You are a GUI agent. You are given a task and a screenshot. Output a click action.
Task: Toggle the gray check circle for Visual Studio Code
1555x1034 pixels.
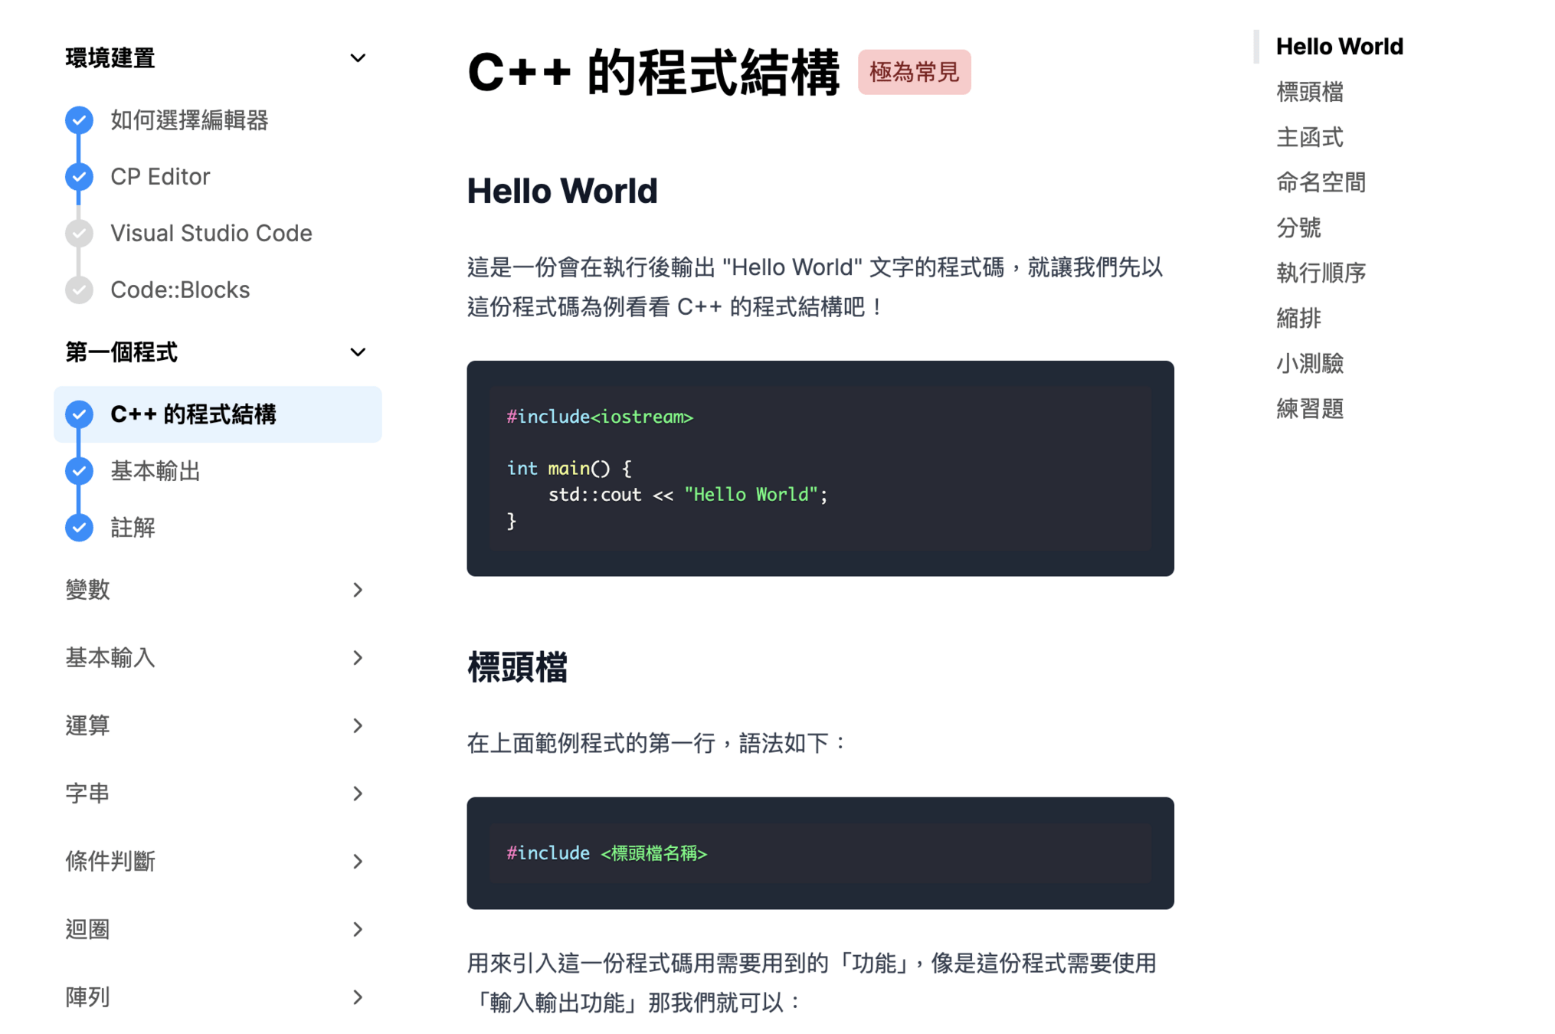(79, 233)
